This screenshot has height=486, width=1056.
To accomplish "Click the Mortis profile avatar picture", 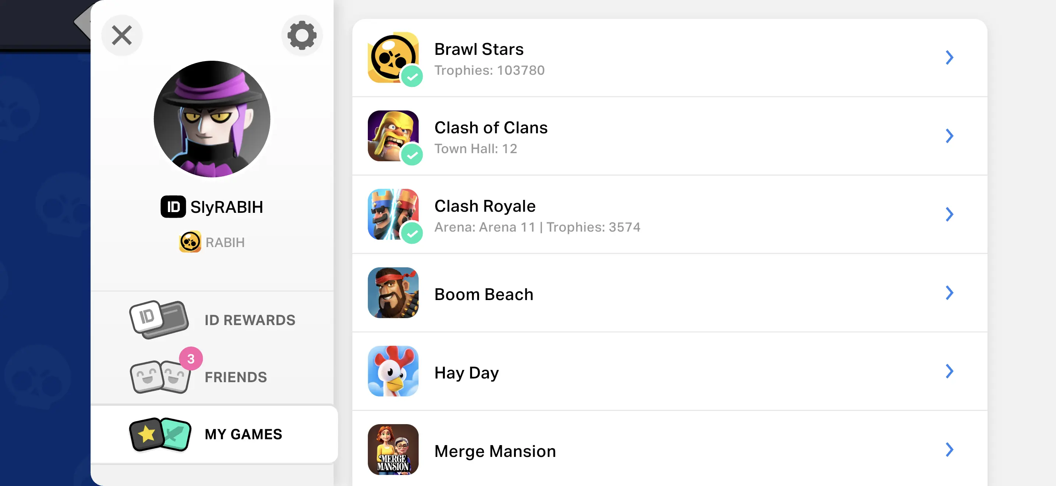I will [212, 119].
